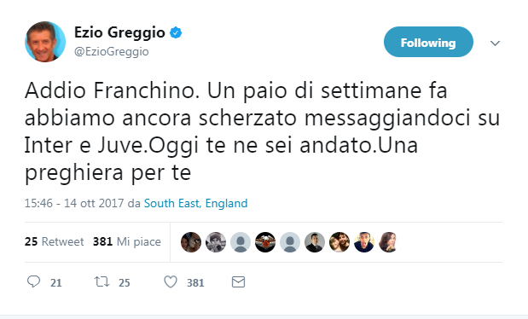Click the @EzioGreggio handle
The width and height of the screenshot is (528, 319).
click(112, 51)
